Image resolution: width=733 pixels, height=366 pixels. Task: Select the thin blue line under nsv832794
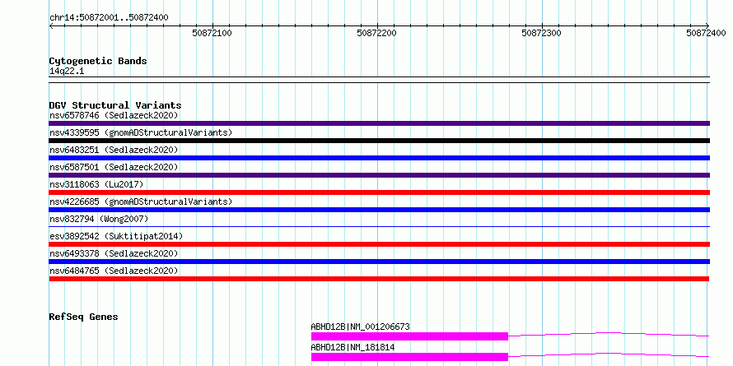click(x=379, y=226)
